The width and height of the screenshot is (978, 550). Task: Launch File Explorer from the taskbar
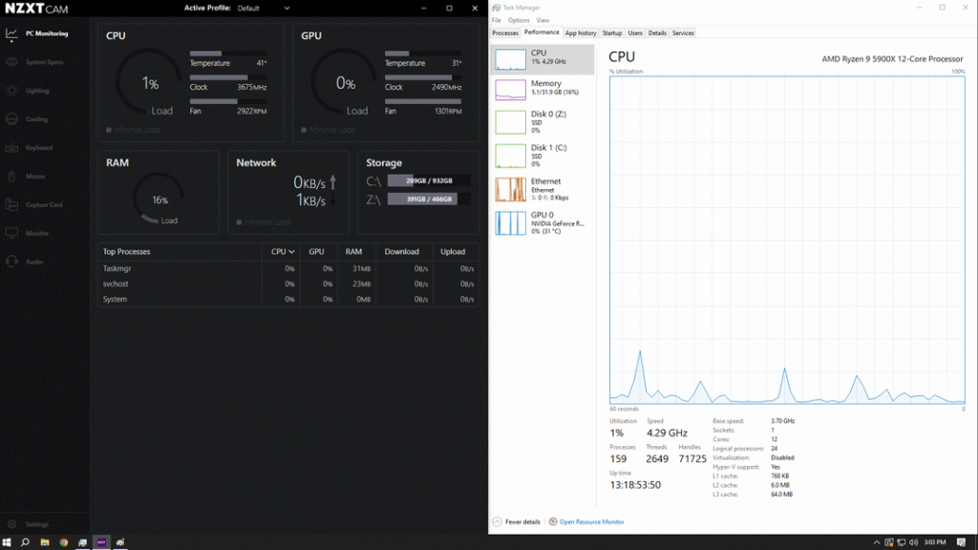[x=45, y=542]
